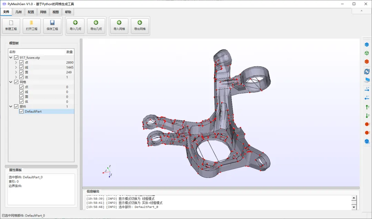Toggle checkbox of 线 row showing 1445
This screenshot has width=372, height=219.
pyautogui.click(x=21, y=67)
